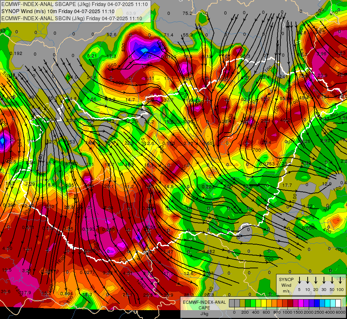Click the 4000 tick label in CAPE legend

(330, 312)
